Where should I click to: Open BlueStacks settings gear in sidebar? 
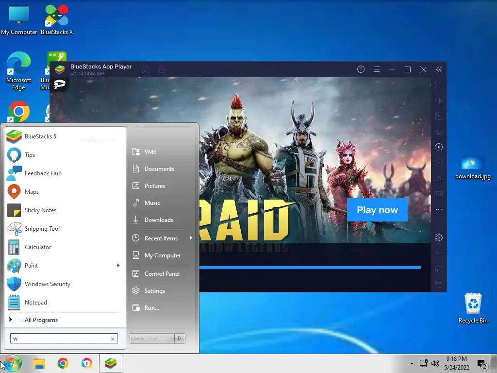439,237
